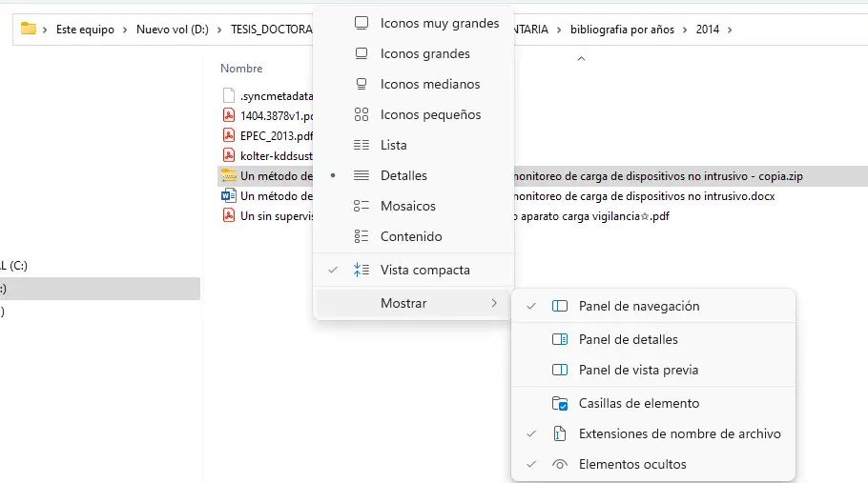Select the Iconos pequeños grid icon
This screenshot has height=483, width=868.
click(x=362, y=114)
